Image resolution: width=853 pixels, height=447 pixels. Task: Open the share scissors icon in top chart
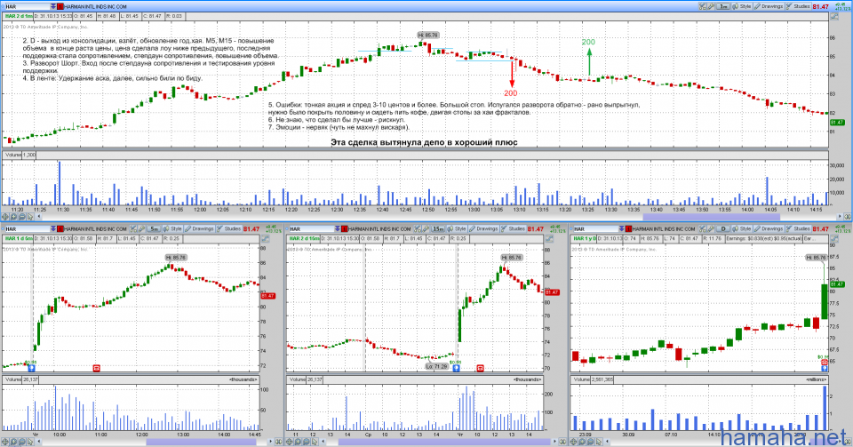click(x=702, y=6)
